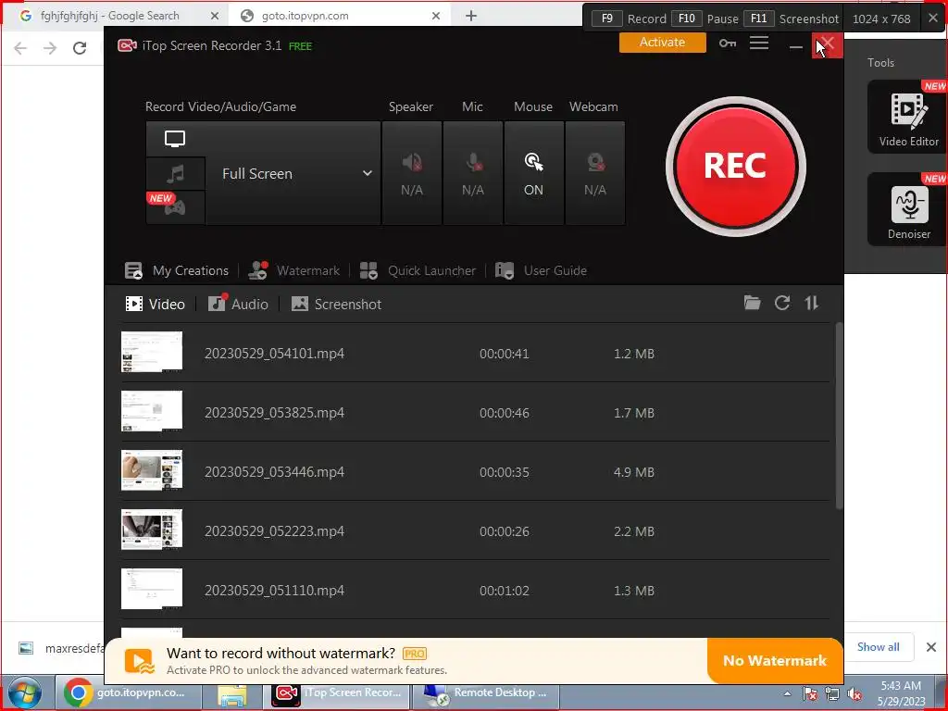Click the F10 Pause hotkey button
This screenshot has height=711, width=948.
(687, 19)
